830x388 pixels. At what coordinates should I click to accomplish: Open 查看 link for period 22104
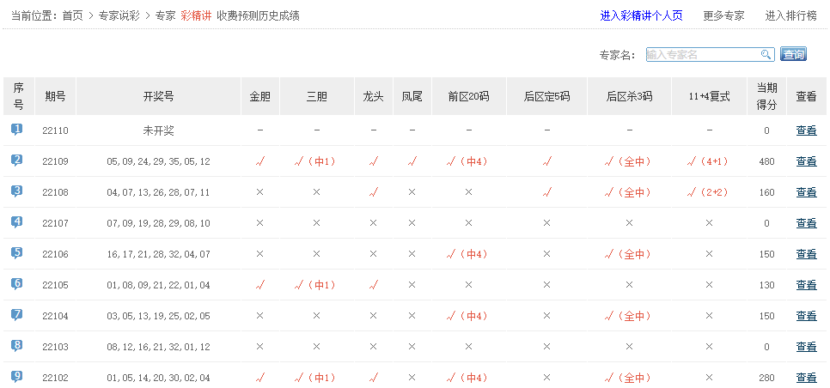806,316
